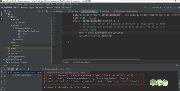Screen dimensions: 180x91
Task: Collapse the test folder
Action: click(9, 42)
